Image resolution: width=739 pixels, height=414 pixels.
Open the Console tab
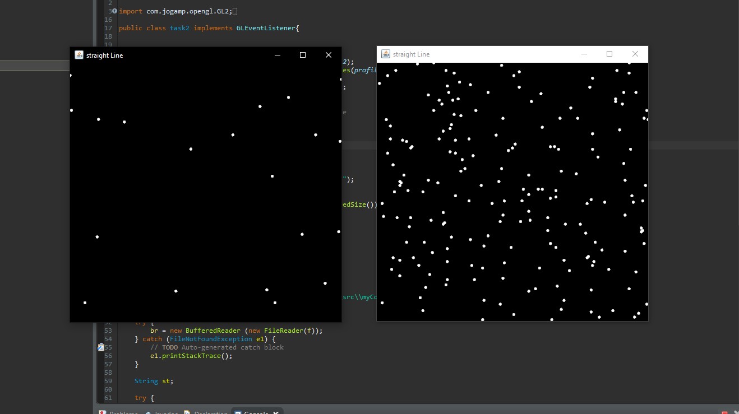tap(256, 412)
